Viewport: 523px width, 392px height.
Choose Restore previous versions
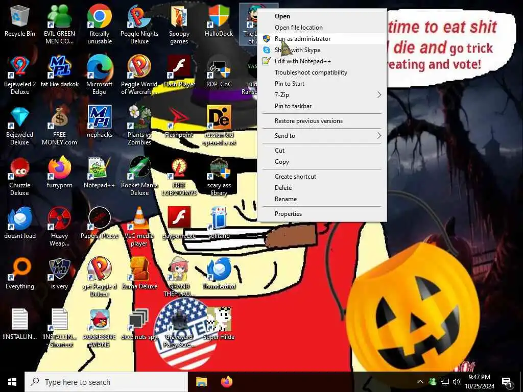322,121
